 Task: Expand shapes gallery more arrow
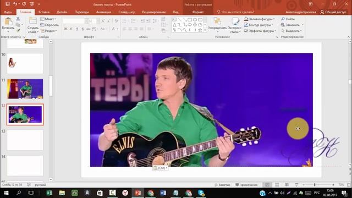coord(205,30)
